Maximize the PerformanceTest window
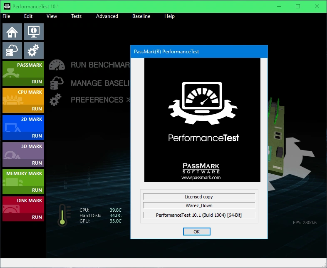The height and width of the screenshot is (268, 327). point(298,7)
